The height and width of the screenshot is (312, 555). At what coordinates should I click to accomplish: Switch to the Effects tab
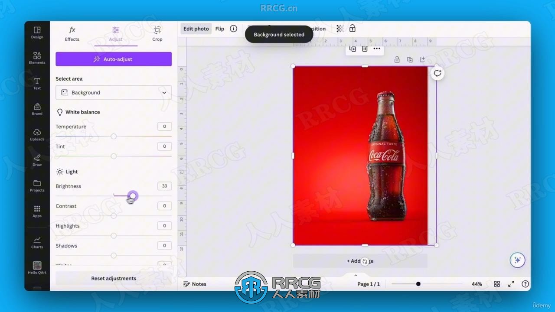point(72,34)
